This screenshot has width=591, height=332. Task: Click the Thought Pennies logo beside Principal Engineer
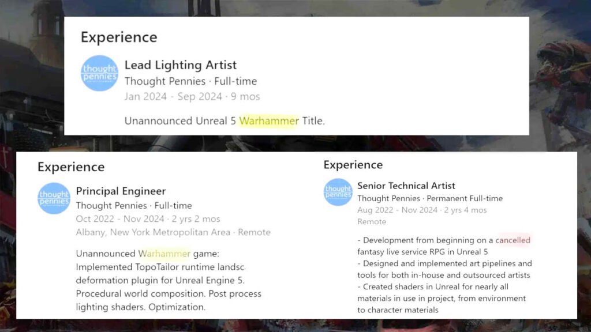tap(54, 198)
